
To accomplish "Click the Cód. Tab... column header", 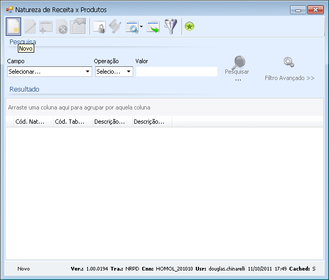I will coord(73,122).
